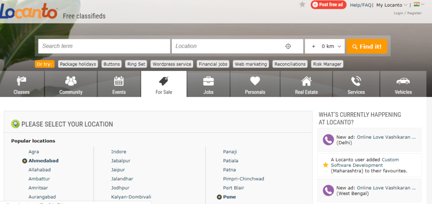This screenshot has height=204, width=432.
Task: Click the grey favourites star icon
Action: [302, 4]
